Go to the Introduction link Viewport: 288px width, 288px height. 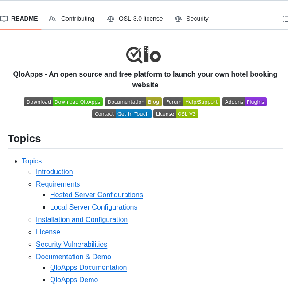[x=54, y=172]
